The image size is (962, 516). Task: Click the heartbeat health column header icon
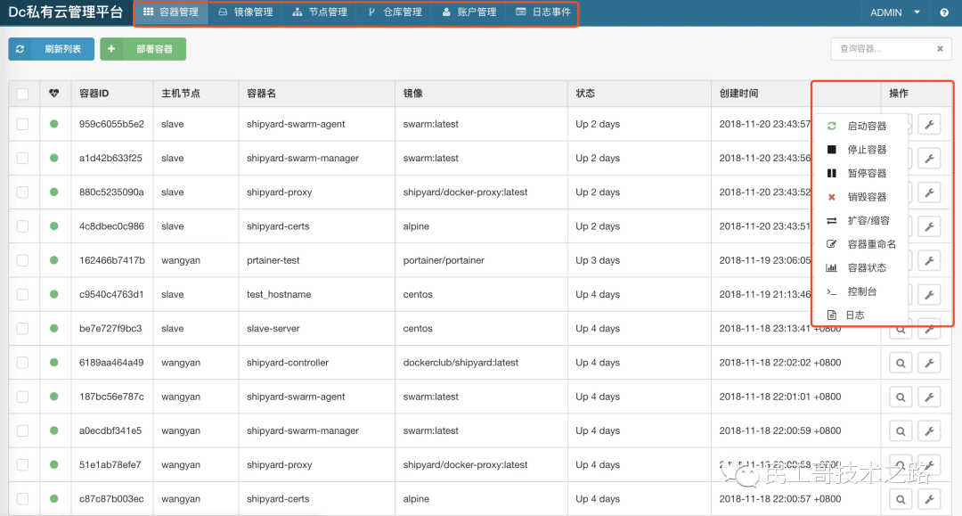tap(54, 94)
